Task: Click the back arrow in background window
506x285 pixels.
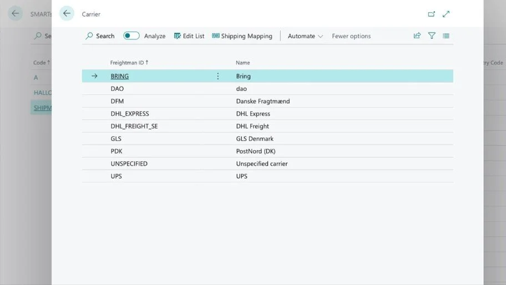Action: 15,13
